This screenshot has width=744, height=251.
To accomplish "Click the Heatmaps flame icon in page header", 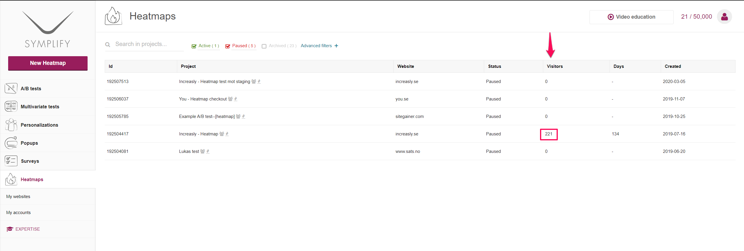I will pyautogui.click(x=113, y=16).
